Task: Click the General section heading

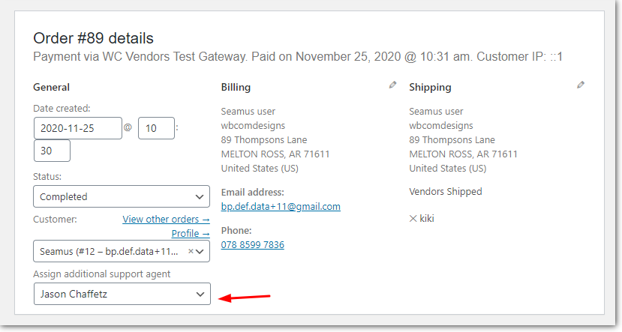Action: 51,87
